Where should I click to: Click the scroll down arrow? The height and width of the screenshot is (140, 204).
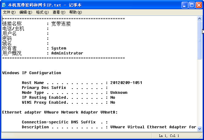[199, 129]
